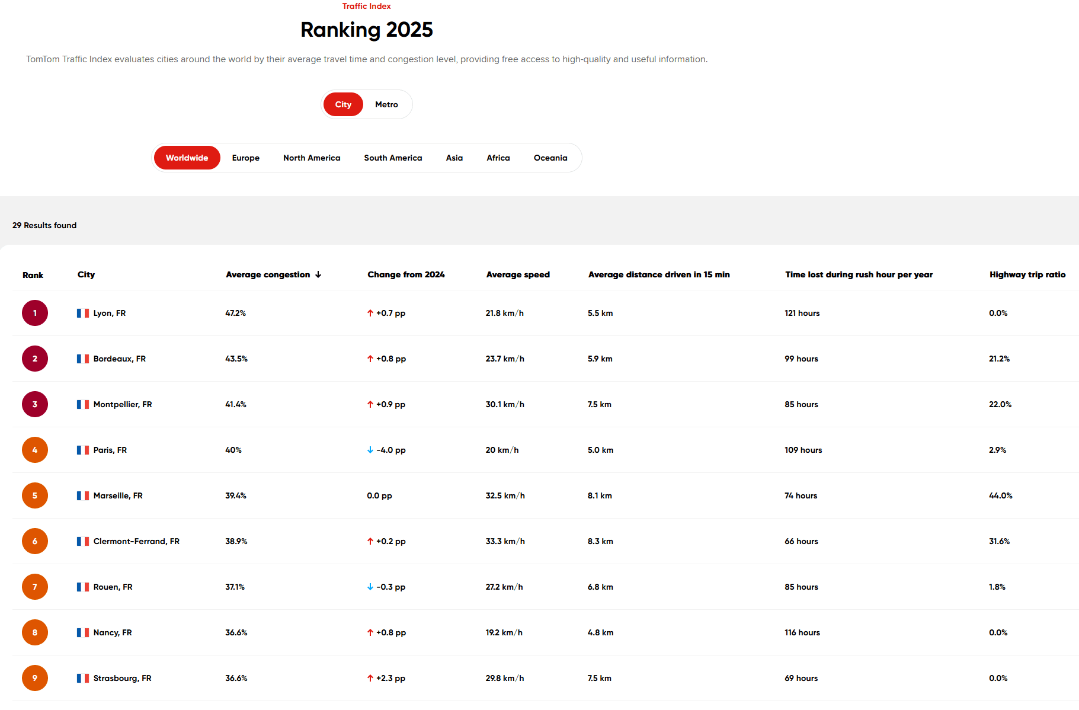
Task: Open the Traffic Index link above the title
Action: coord(366,6)
